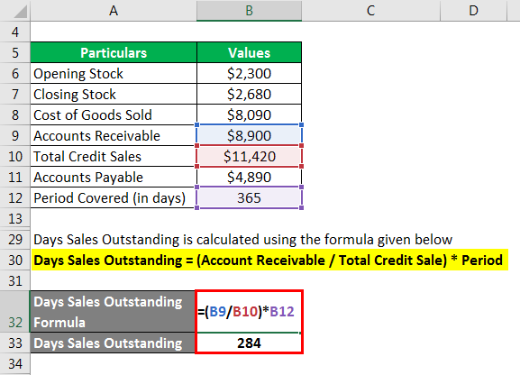Select the $11,420 value cell
The height and width of the screenshot is (375, 520).
[x=249, y=156]
